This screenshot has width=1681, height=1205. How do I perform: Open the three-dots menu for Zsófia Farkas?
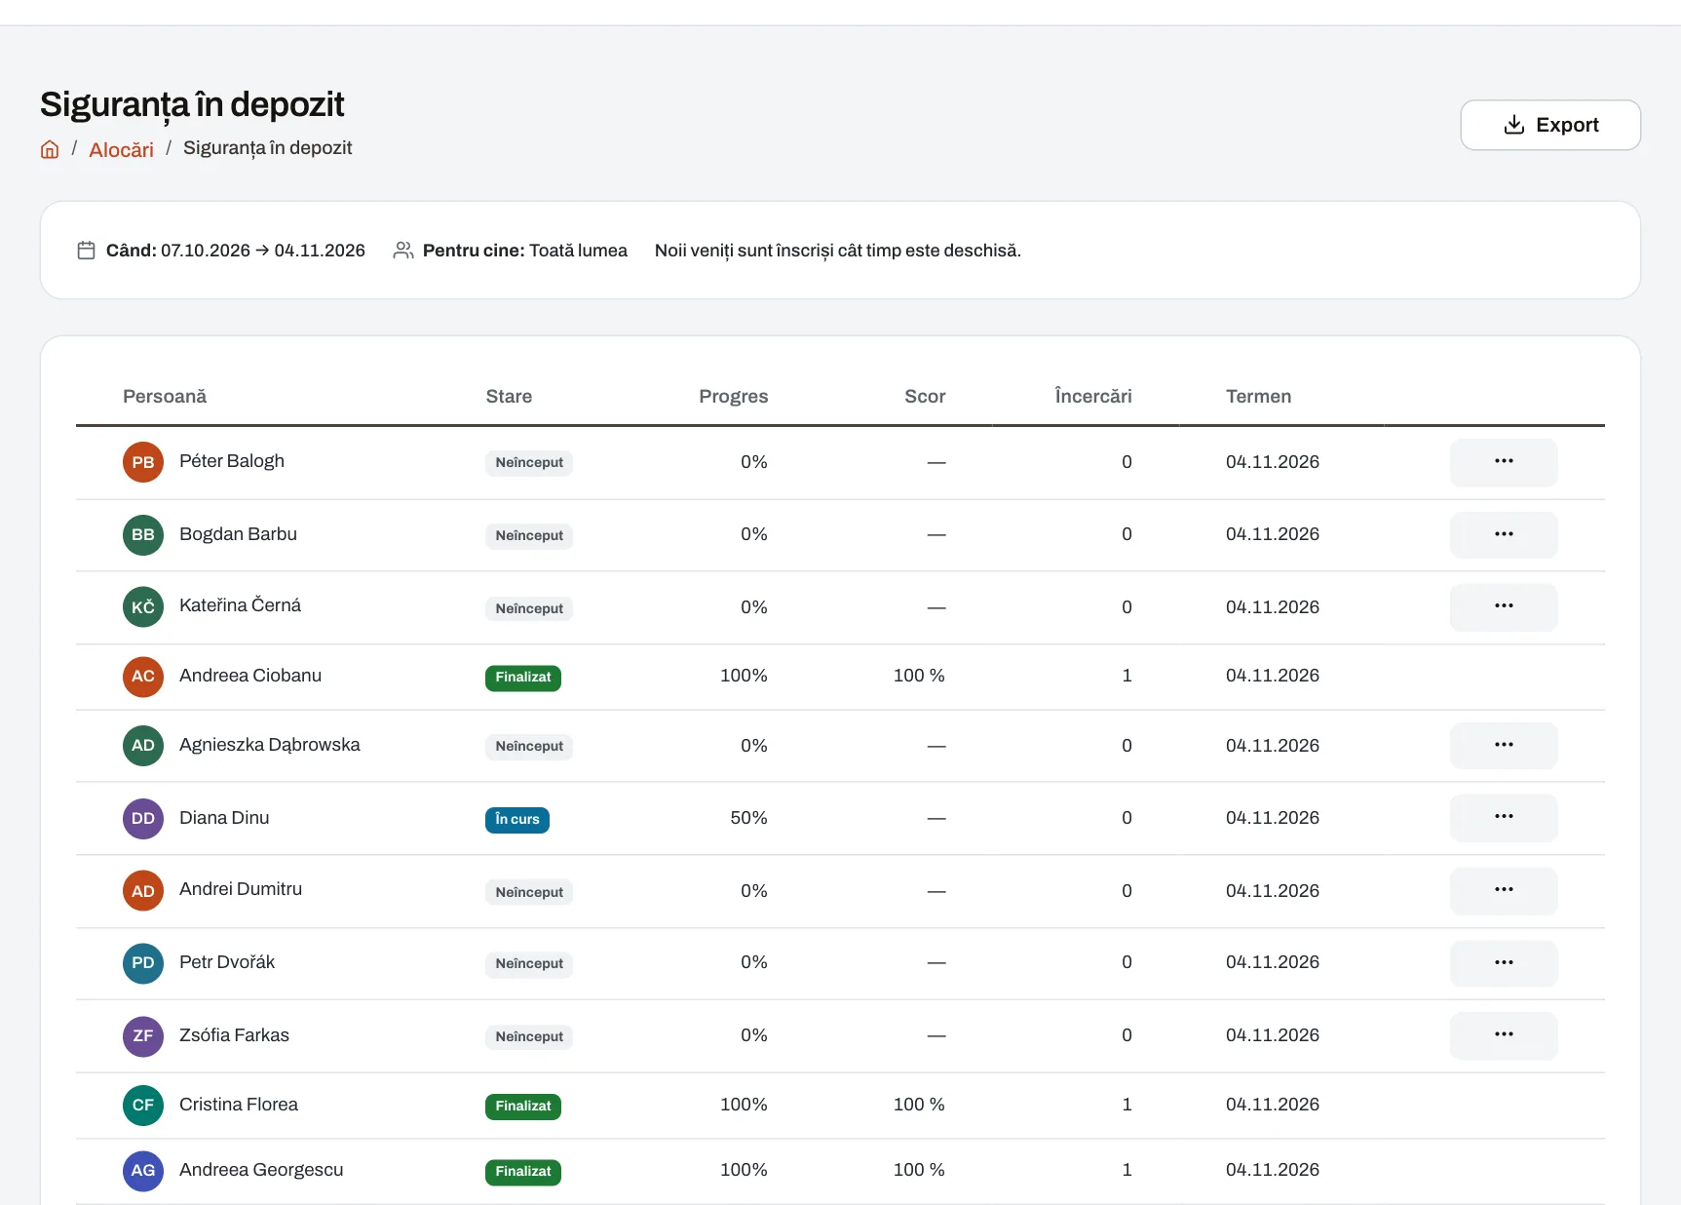tap(1504, 1035)
